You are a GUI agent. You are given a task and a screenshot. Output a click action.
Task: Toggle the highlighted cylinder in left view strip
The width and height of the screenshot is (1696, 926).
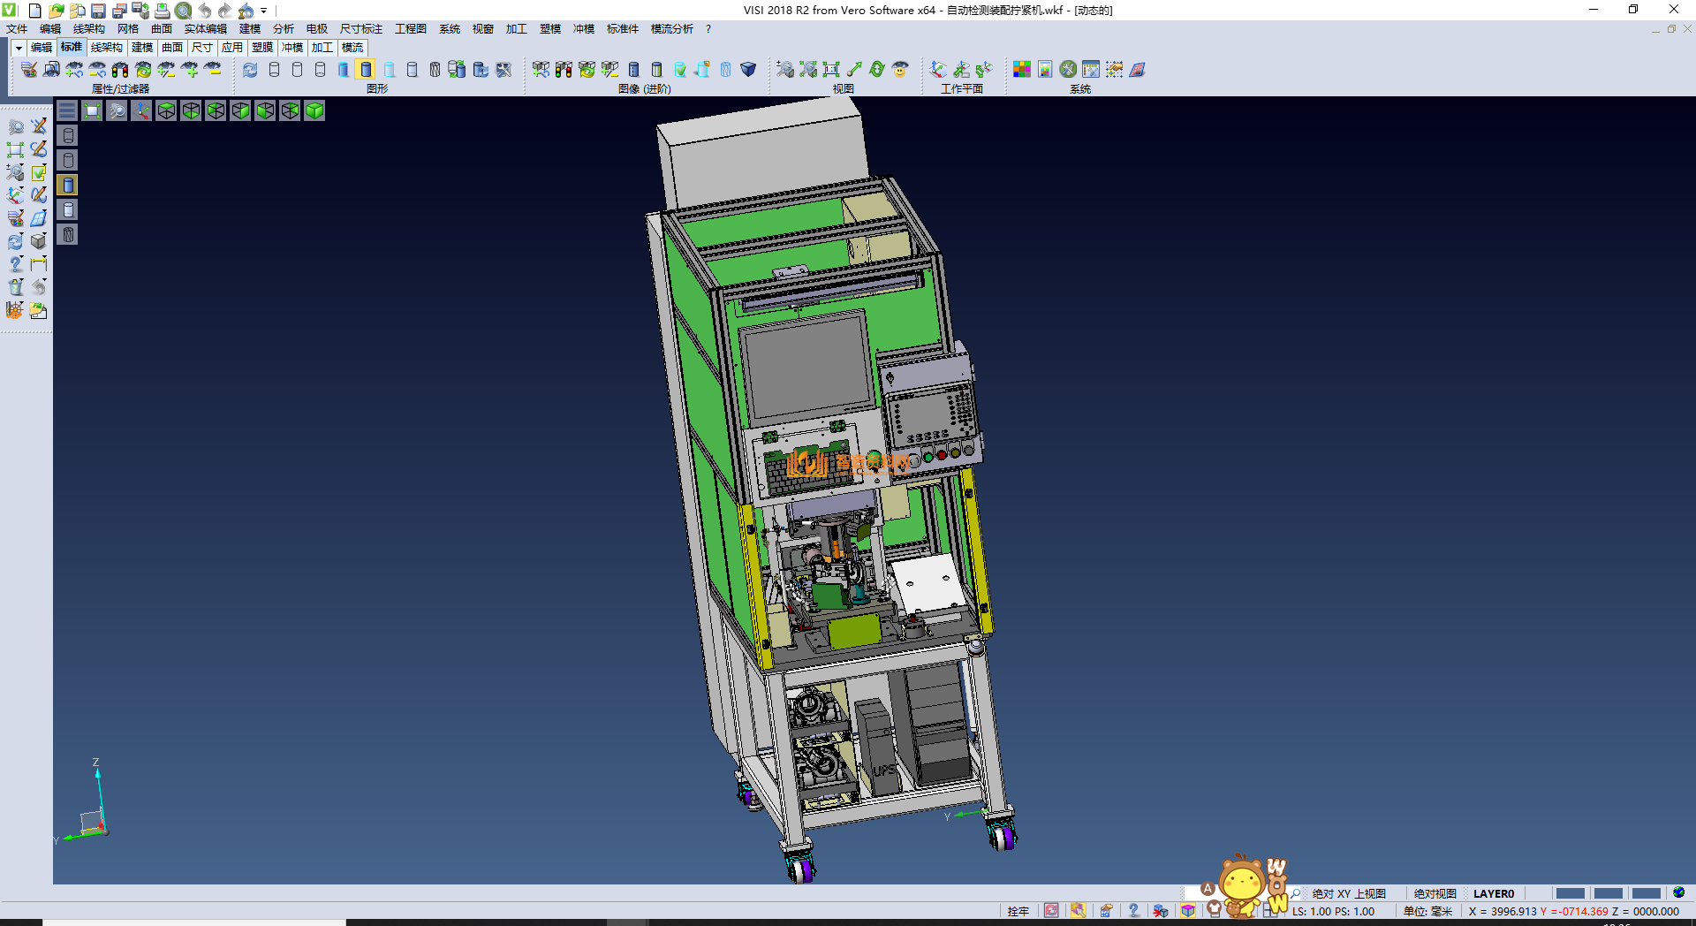68,185
